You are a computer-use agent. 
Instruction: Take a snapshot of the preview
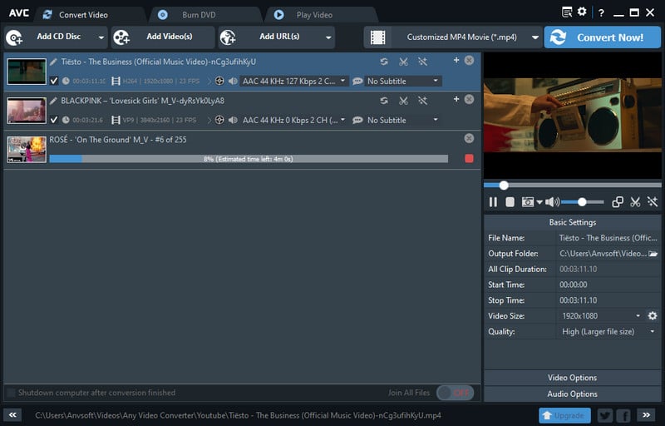coord(528,202)
